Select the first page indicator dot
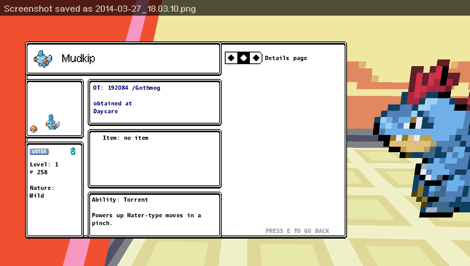Viewport: 470px width, 266px height. [x=231, y=58]
